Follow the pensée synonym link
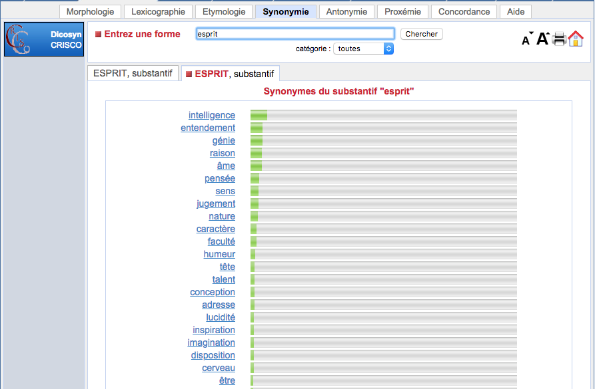Viewport: 595px width, 389px height. 220,178
